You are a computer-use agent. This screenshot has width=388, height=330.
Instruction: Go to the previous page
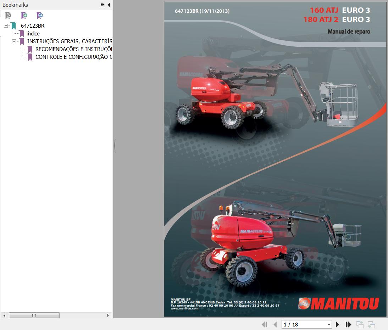pos(275,325)
